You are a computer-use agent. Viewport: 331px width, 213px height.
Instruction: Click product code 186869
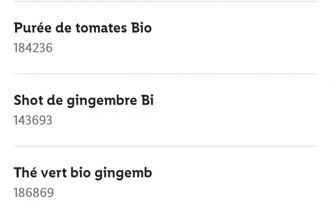click(x=34, y=193)
